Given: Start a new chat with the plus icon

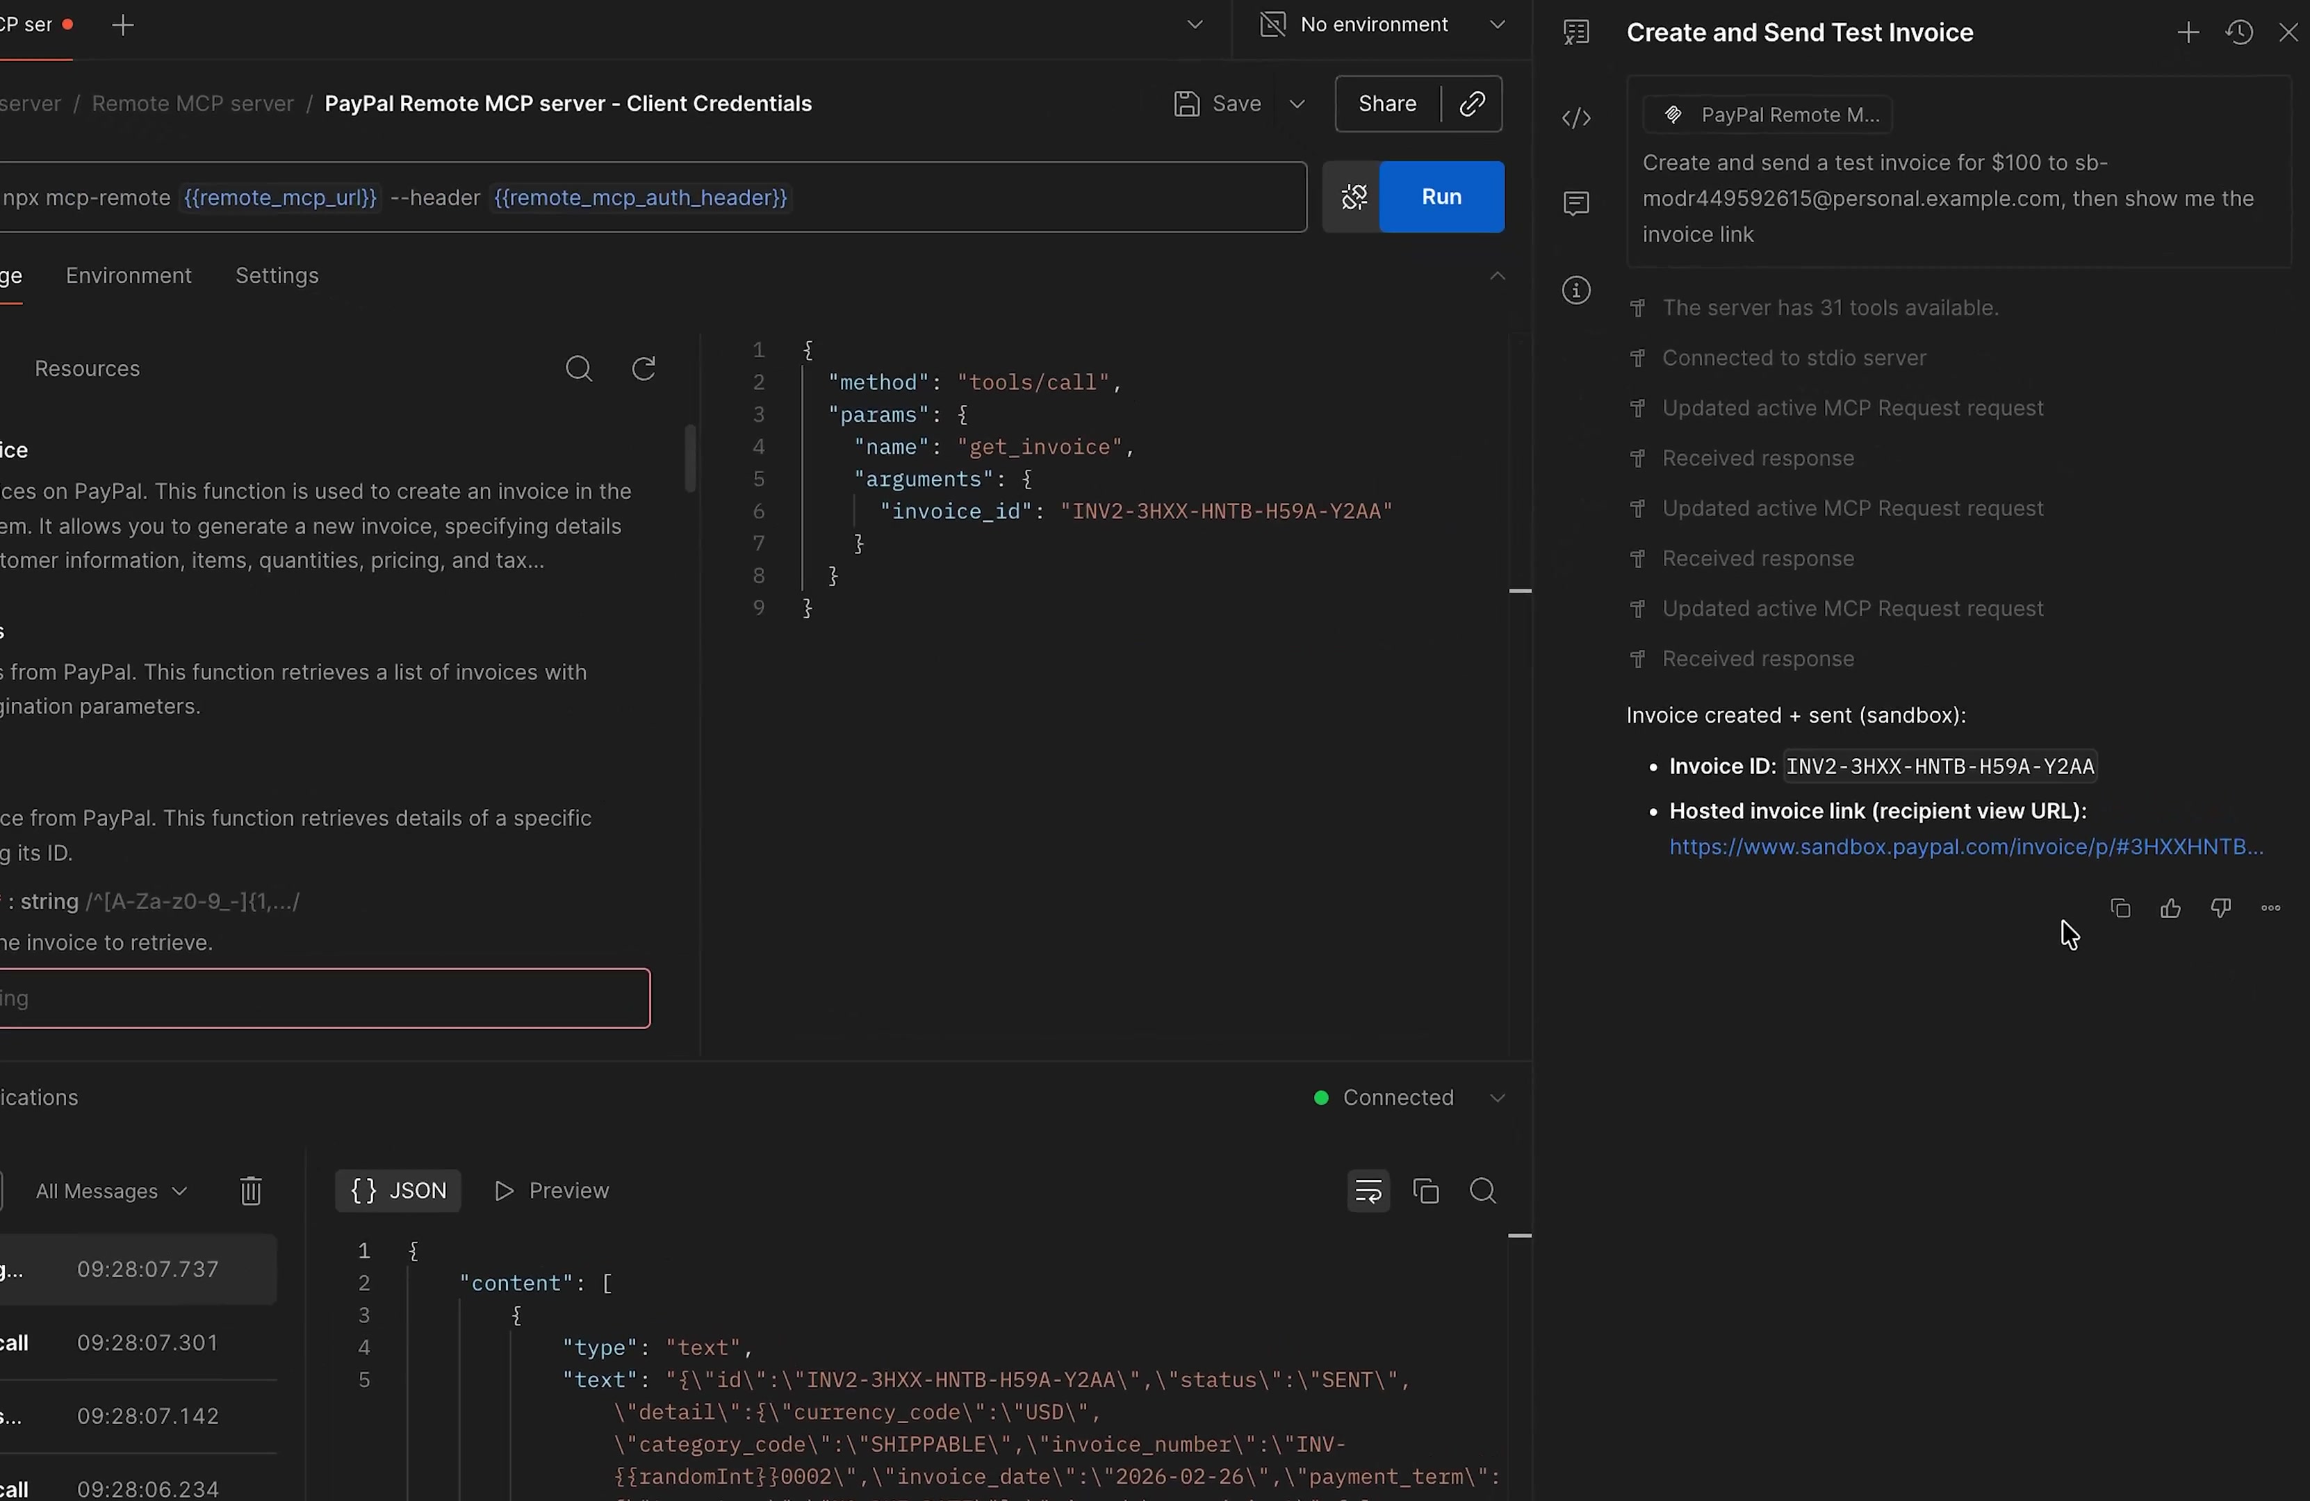Looking at the screenshot, I should click(2188, 33).
